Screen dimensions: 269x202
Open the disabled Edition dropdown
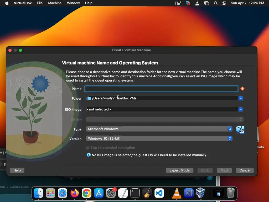pyautogui.click(x=165, y=119)
